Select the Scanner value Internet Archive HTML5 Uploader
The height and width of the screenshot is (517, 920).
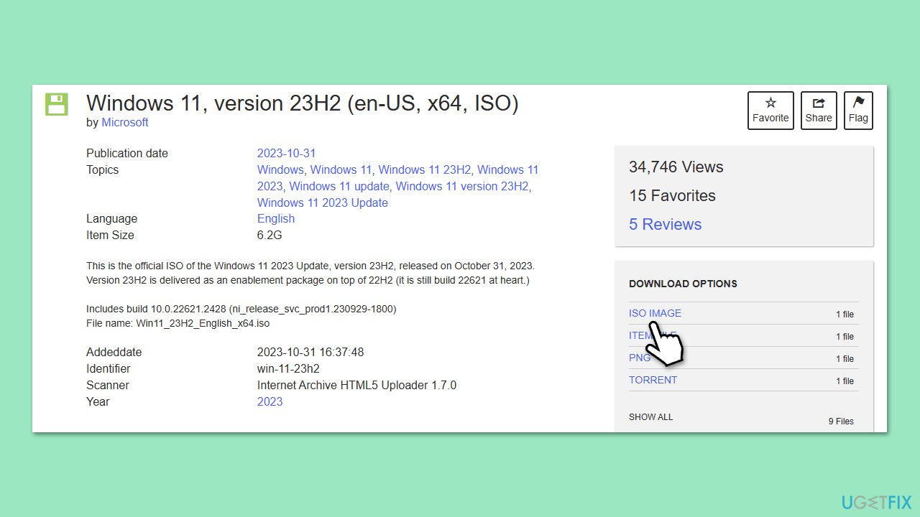[x=356, y=385]
